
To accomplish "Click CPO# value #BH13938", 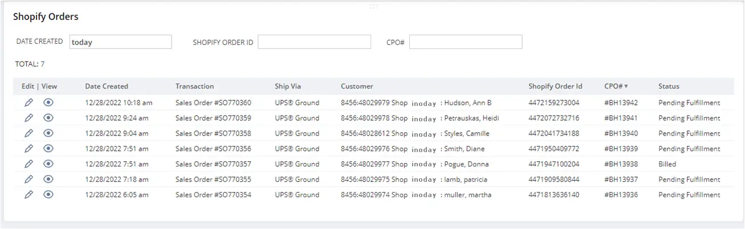I will [621, 164].
